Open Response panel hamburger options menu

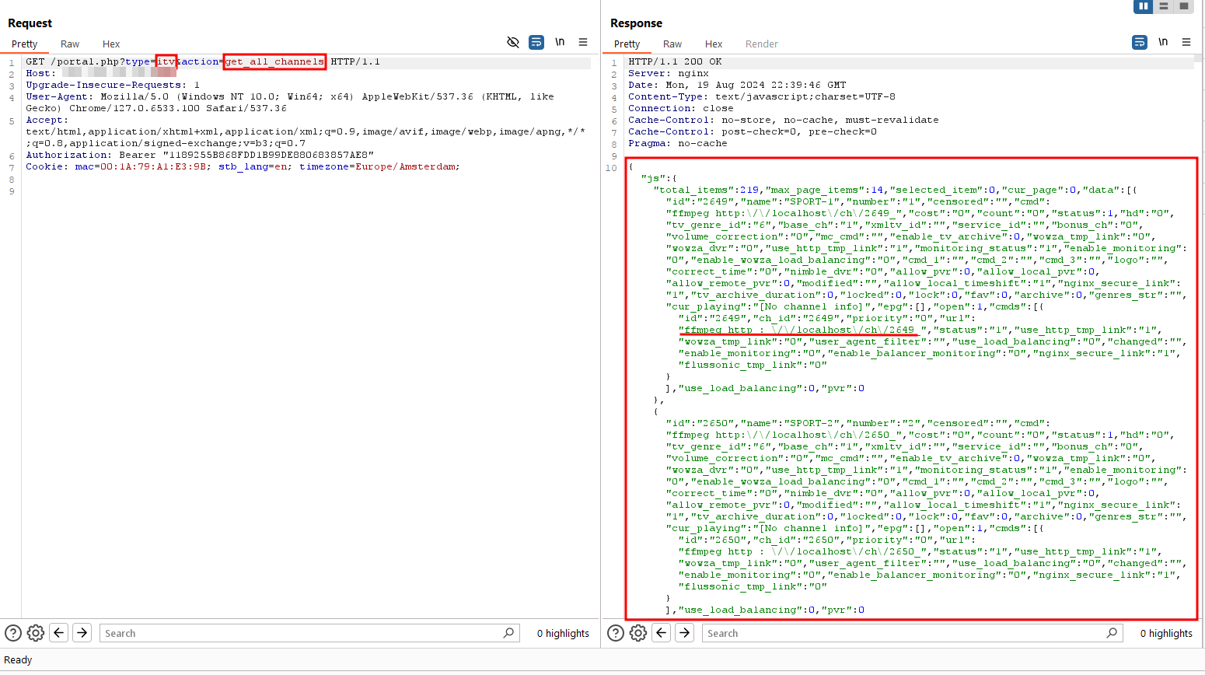pos(1186,42)
